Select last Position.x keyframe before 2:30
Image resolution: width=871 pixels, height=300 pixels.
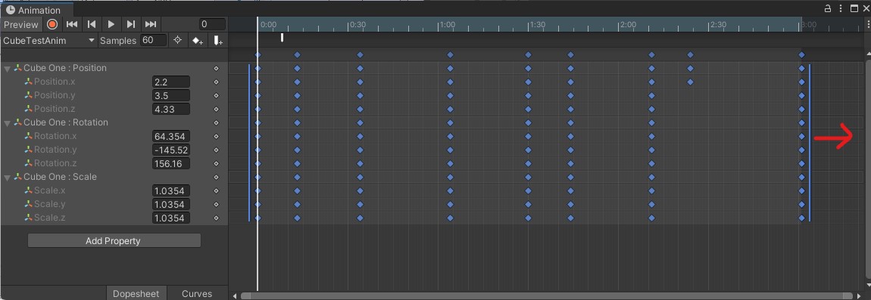tap(691, 82)
